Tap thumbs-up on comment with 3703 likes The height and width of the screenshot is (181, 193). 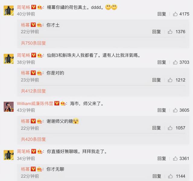[x=175, y=62]
